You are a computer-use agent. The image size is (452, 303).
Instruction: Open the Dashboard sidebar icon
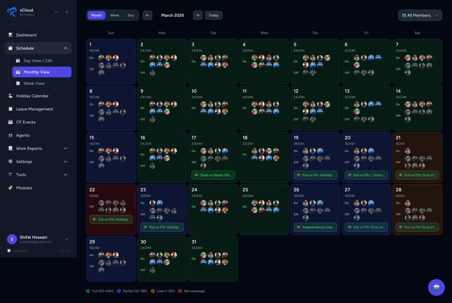point(10,35)
